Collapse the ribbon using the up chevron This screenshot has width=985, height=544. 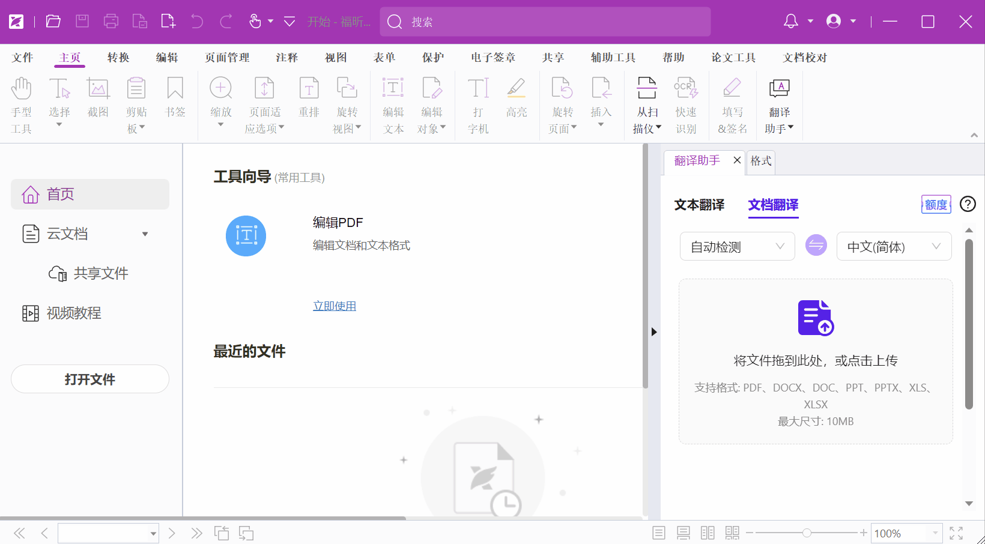click(974, 135)
